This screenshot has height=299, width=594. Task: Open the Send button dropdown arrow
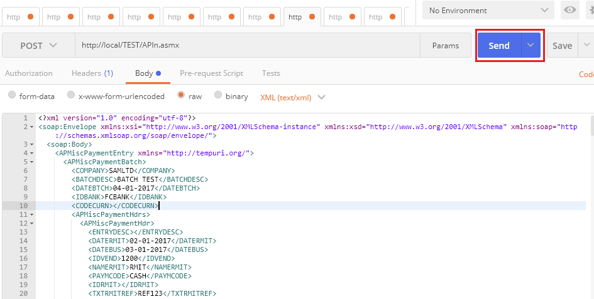coord(531,45)
